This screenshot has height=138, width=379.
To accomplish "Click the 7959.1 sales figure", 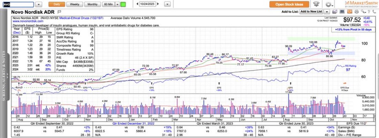I will coord(263,131).
